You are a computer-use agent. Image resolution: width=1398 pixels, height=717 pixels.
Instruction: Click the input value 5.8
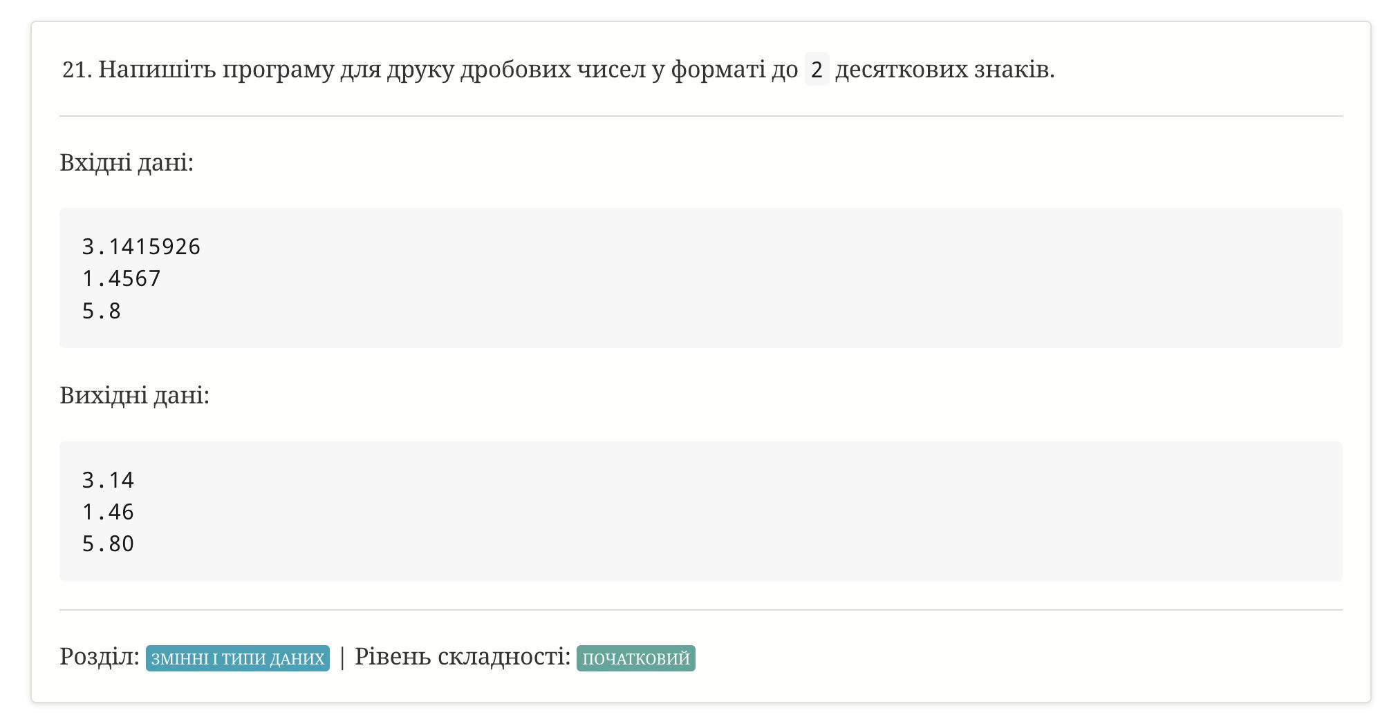click(102, 311)
